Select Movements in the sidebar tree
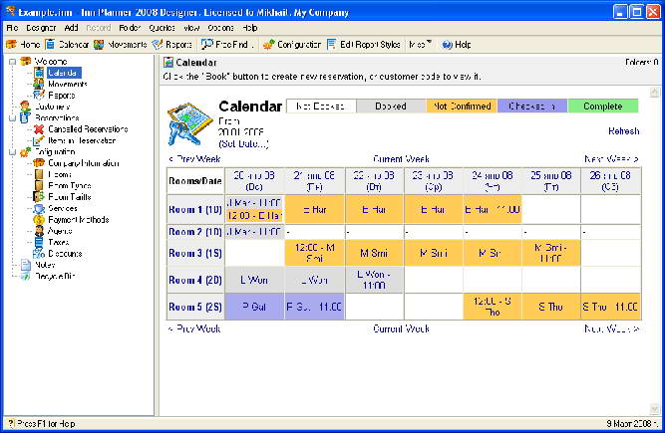The image size is (665, 433). [x=68, y=85]
